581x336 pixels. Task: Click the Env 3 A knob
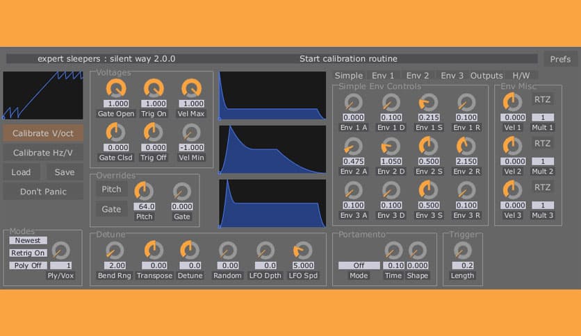353,190
